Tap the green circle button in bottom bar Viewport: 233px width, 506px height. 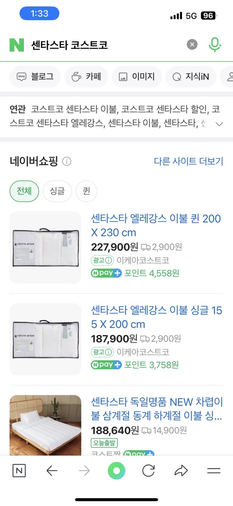click(116, 471)
